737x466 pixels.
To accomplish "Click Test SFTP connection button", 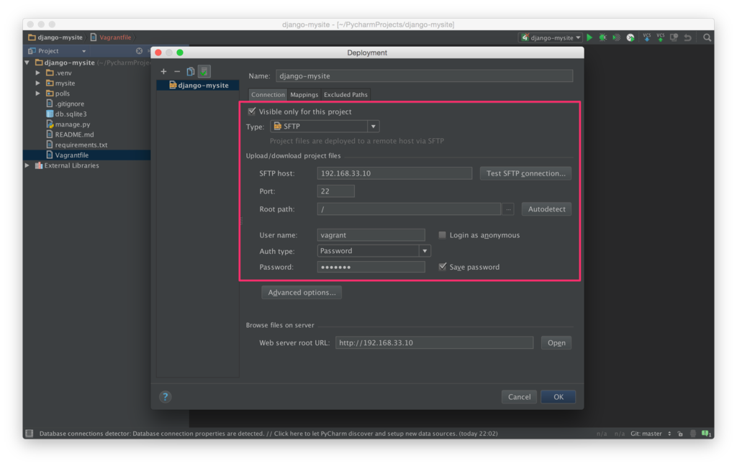I will (x=525, y=173).
